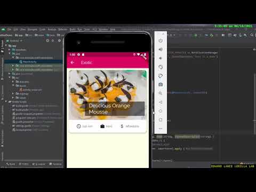Raise emulator volume with the volume up icon

click(161, 49)
